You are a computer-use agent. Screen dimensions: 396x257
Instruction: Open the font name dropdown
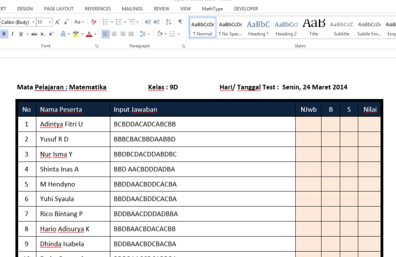(x=33, y=22)
